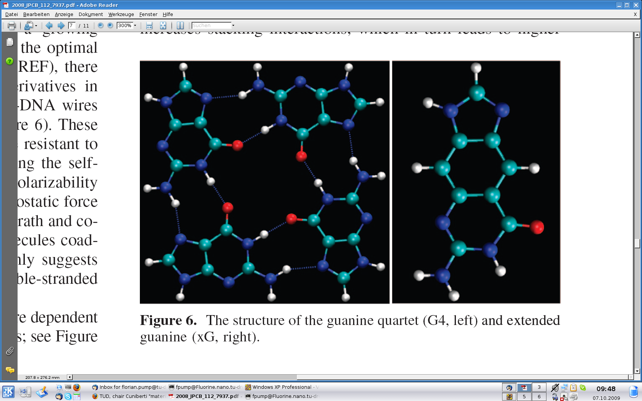Launch the terminal from quick launch
Image resolution: width=642 pixels, height=401 pixels.
68,387
